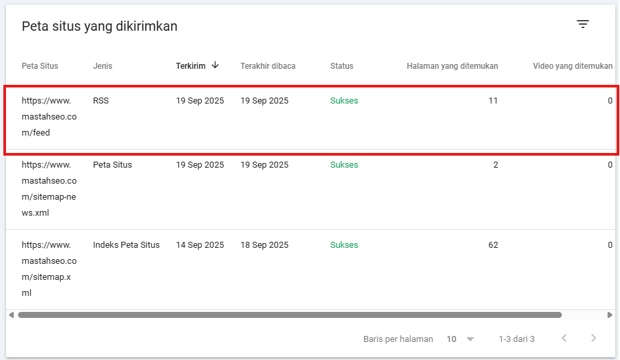Open the sitemap.xml index row
620x360 pixels.
pyautogui.click(x=49, y=269)
